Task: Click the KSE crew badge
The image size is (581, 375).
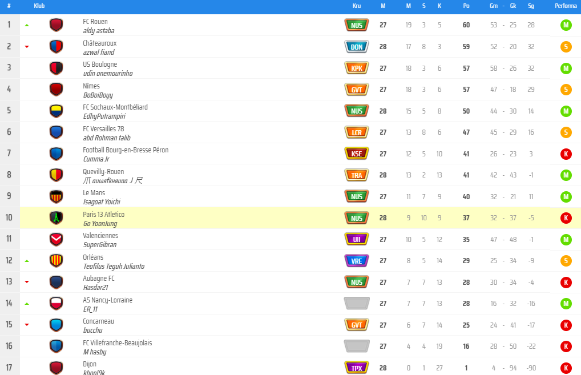Action: click(x=357, y=154)
